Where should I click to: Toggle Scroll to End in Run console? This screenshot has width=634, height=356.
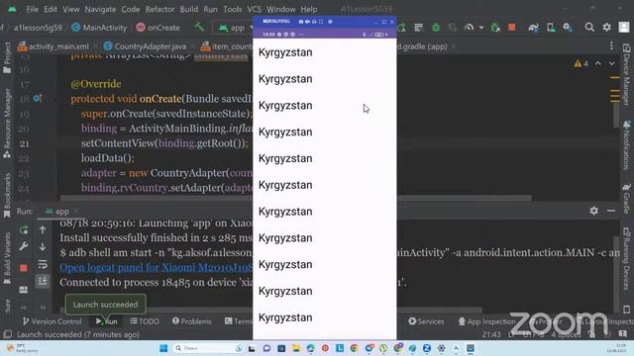click(43, 281)
